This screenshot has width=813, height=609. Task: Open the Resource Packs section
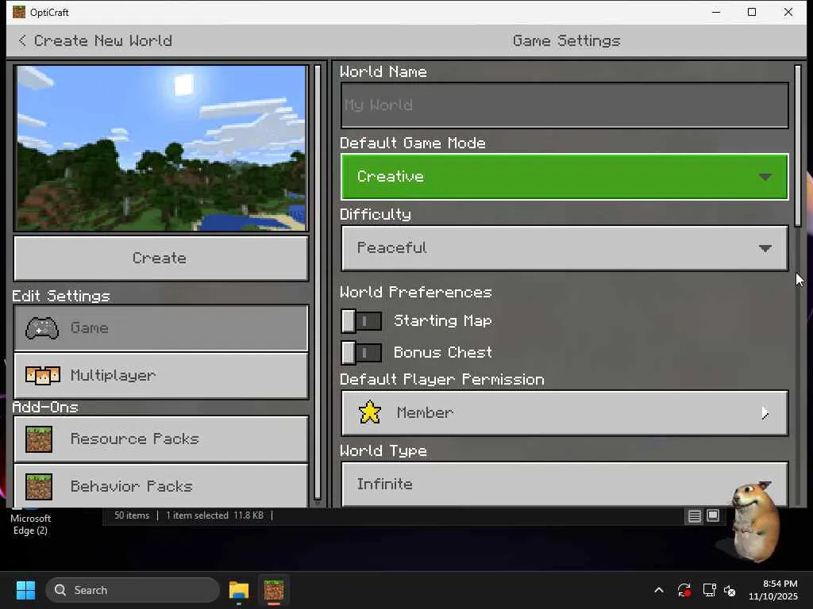pyautogui.click(x=161, y=439)
